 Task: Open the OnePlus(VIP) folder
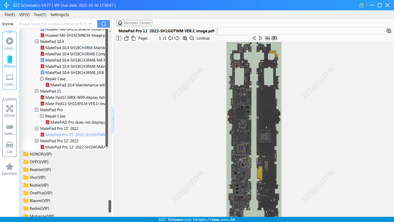click(38, 193)
